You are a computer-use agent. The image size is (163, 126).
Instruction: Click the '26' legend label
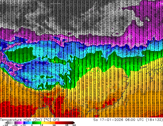[x=54, y=125]
